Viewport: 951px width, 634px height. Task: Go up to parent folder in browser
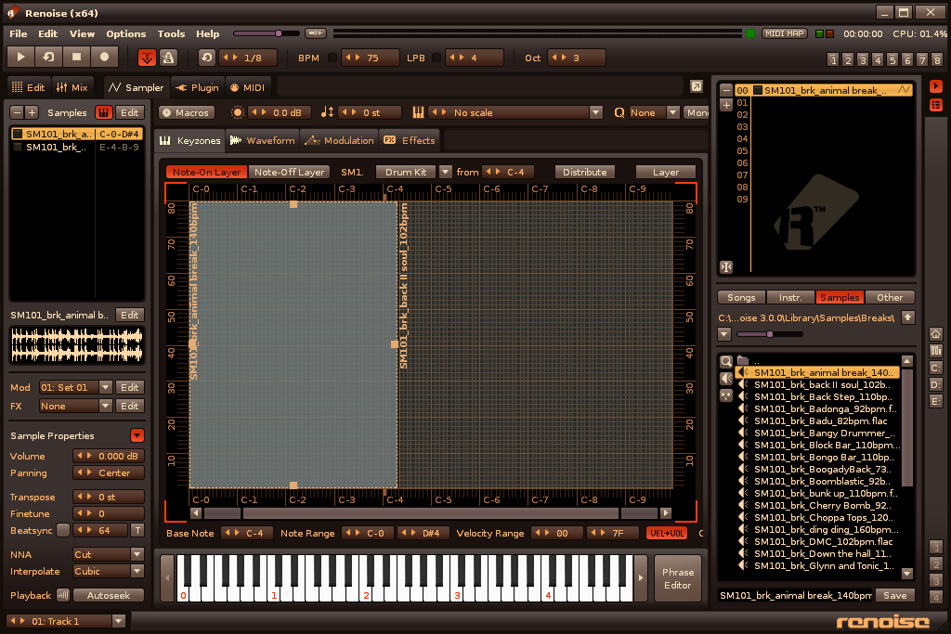(907, 317)
